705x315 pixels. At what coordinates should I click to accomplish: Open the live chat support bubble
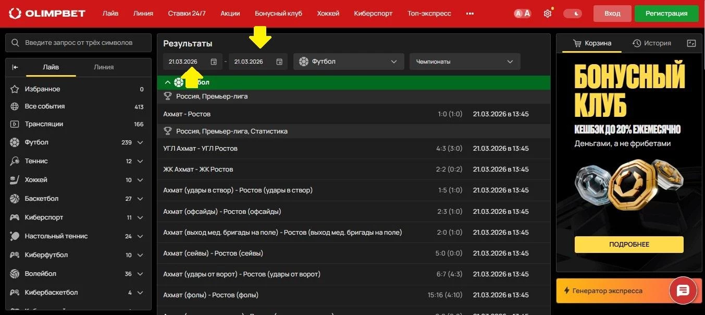click(x=683, y=290)
